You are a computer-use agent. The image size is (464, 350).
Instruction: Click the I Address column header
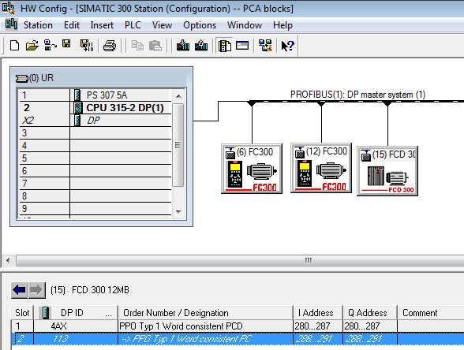318,313
